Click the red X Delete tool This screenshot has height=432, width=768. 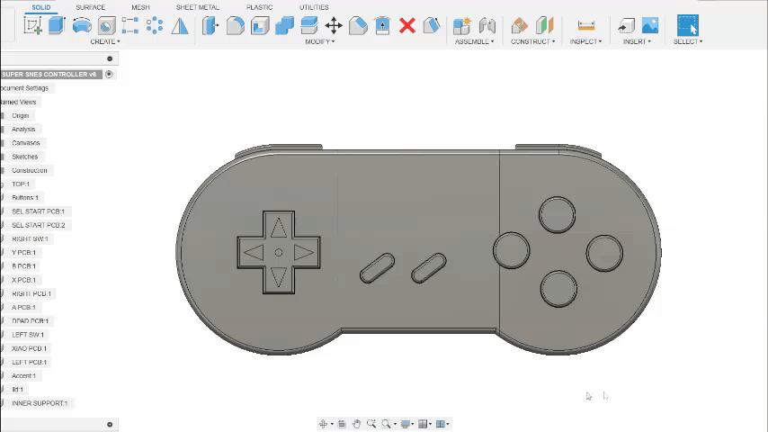(x=407, y=25)
